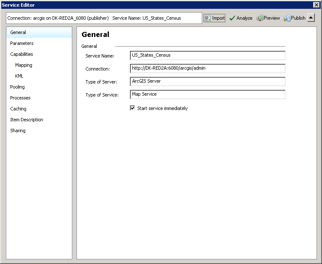Collapse the editor with the up arrow

coord(311,18)
